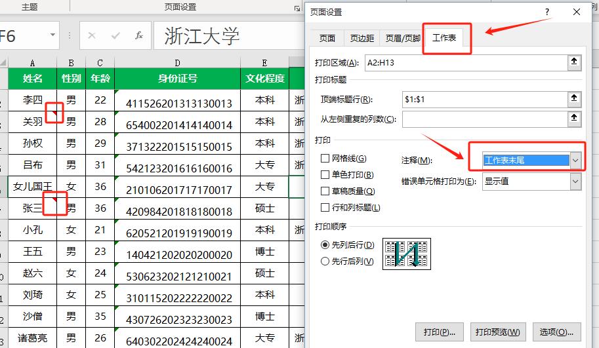
Task: Select the 先列后行 radio button
Action: point(325,245)
